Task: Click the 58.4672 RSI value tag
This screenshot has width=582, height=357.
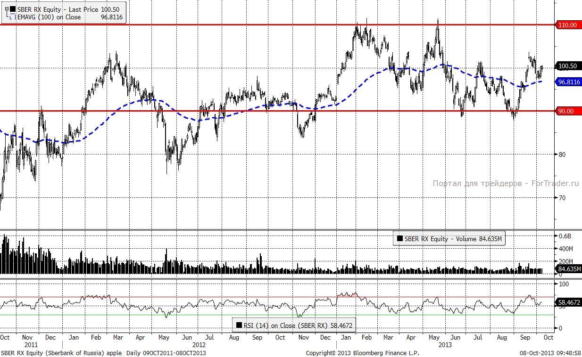Action: (568, 302)
